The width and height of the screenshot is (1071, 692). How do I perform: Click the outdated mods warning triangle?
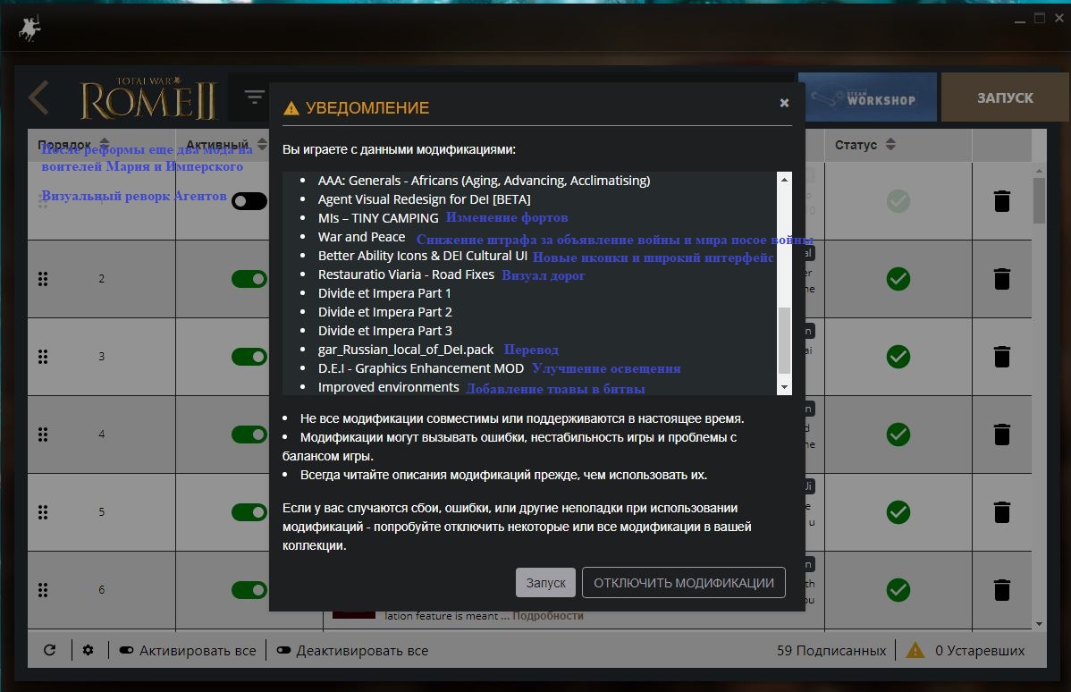[x=915, y=650]
